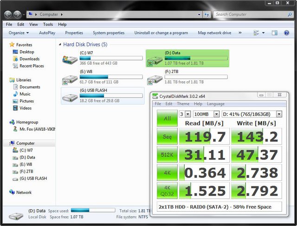Click the CrystalDiskMark title bar icon

coord(155,96)
